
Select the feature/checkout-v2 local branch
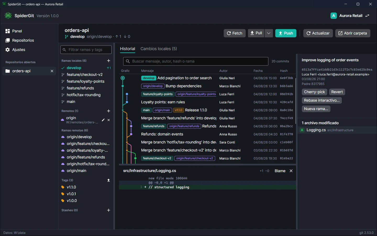(x=86, y=75)
